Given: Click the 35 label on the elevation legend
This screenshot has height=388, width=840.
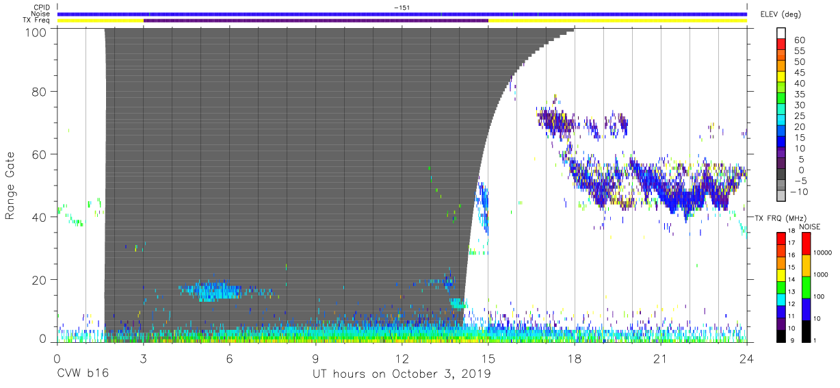Looking at the screenshot, I should pyautogui.click(x=800, y=94).
